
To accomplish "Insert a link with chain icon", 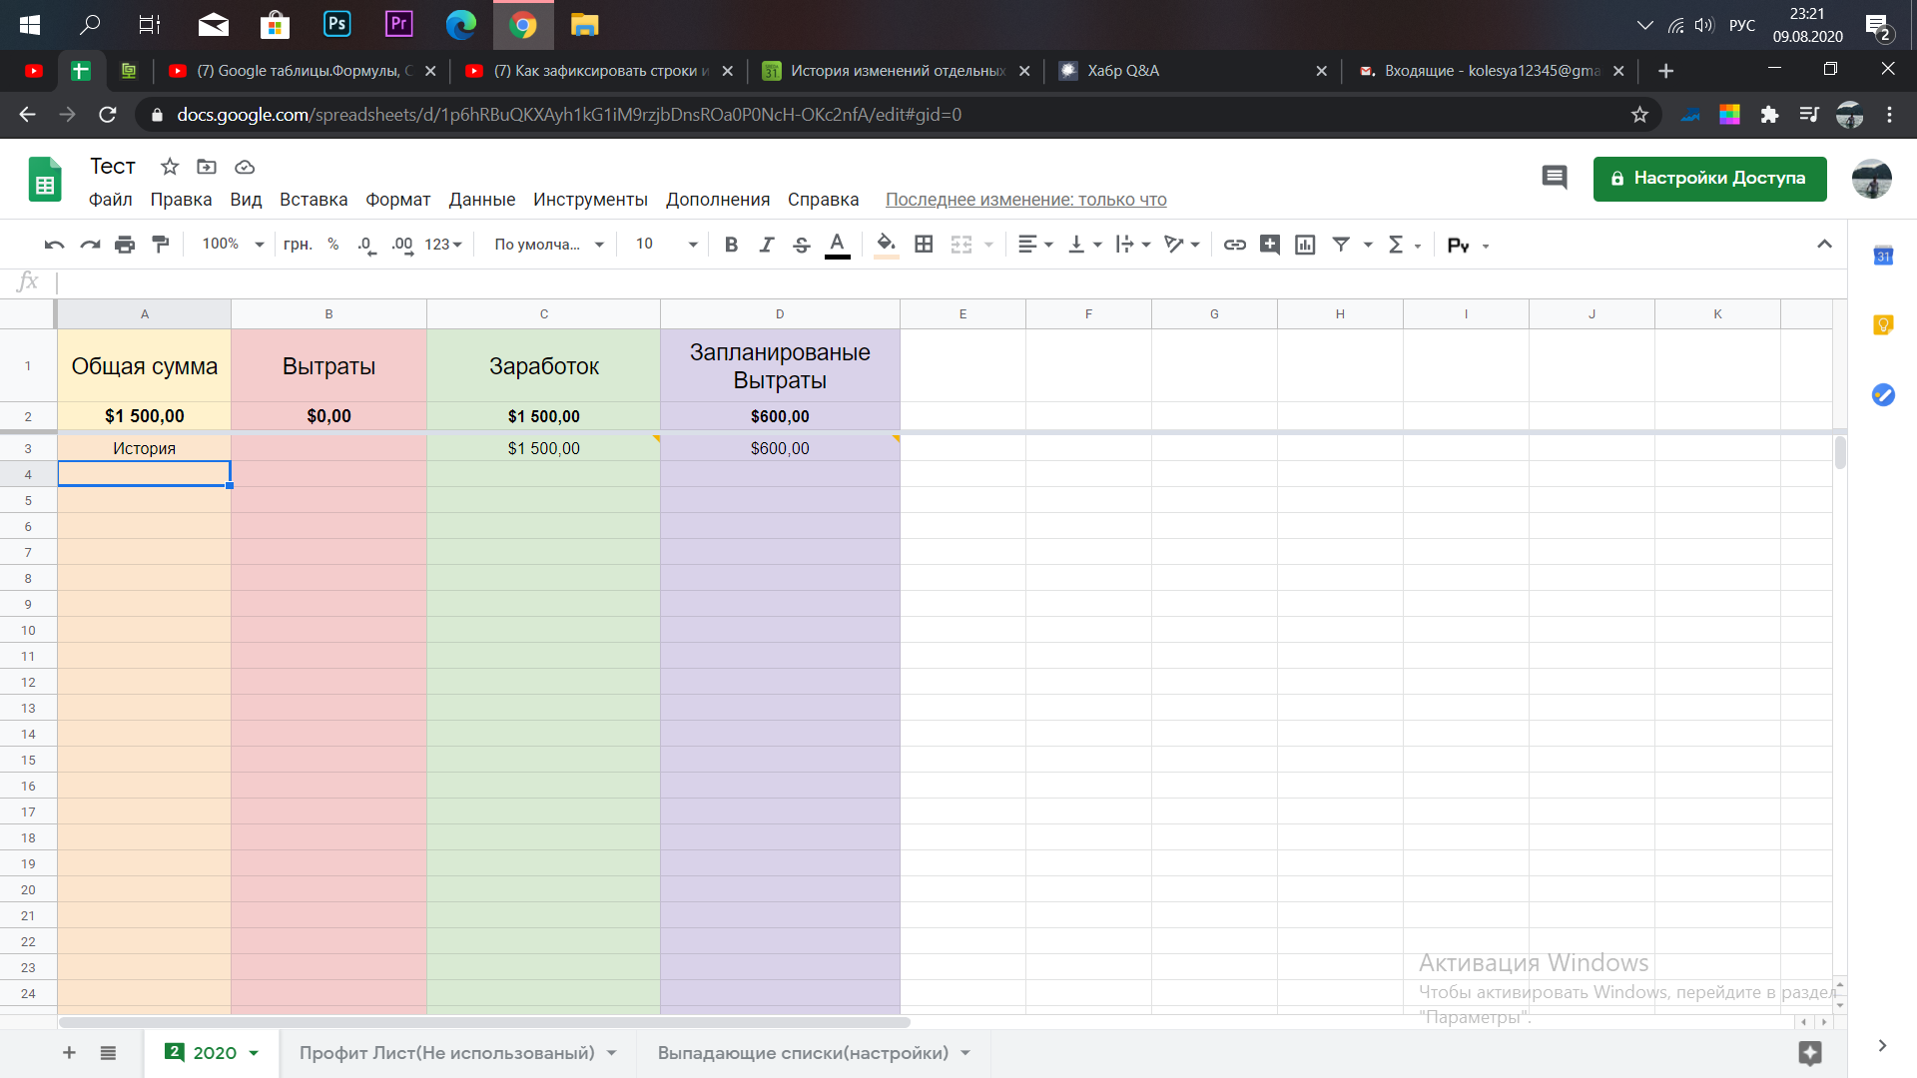I will tap(1235, 245).
